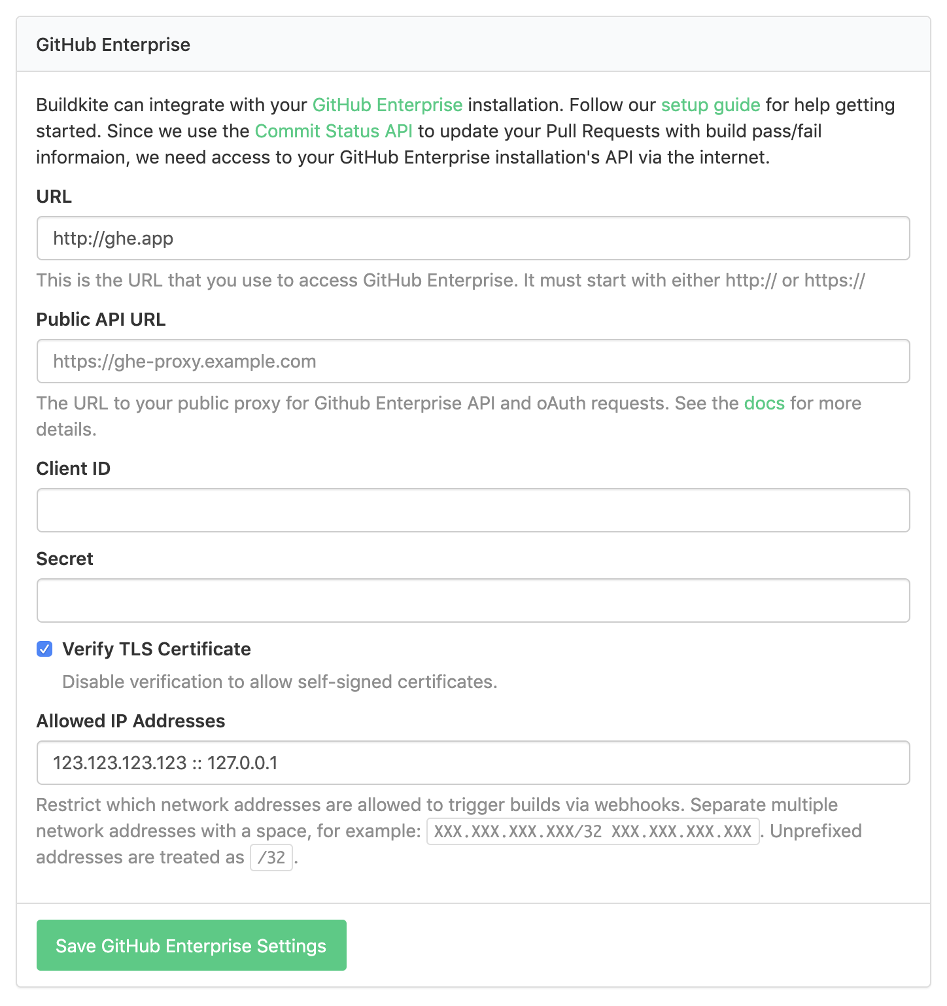This screenshot has height=1006, width=947.
Task: Focus the URL field containing http://ghe.app
Action: (x=473, y=238)
